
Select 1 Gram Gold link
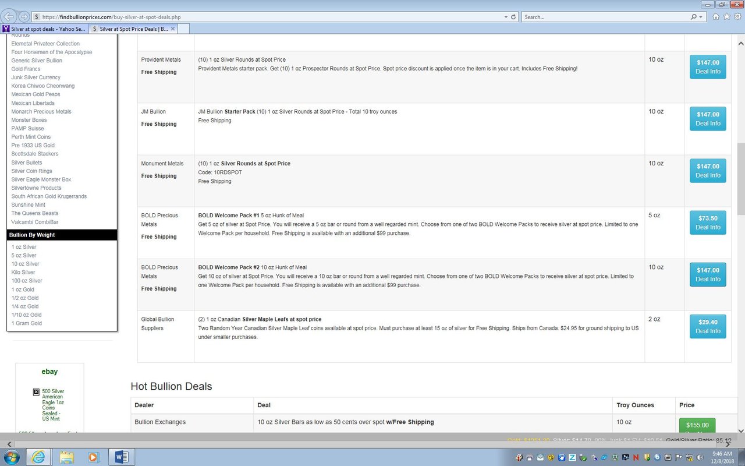click(27, 323)
